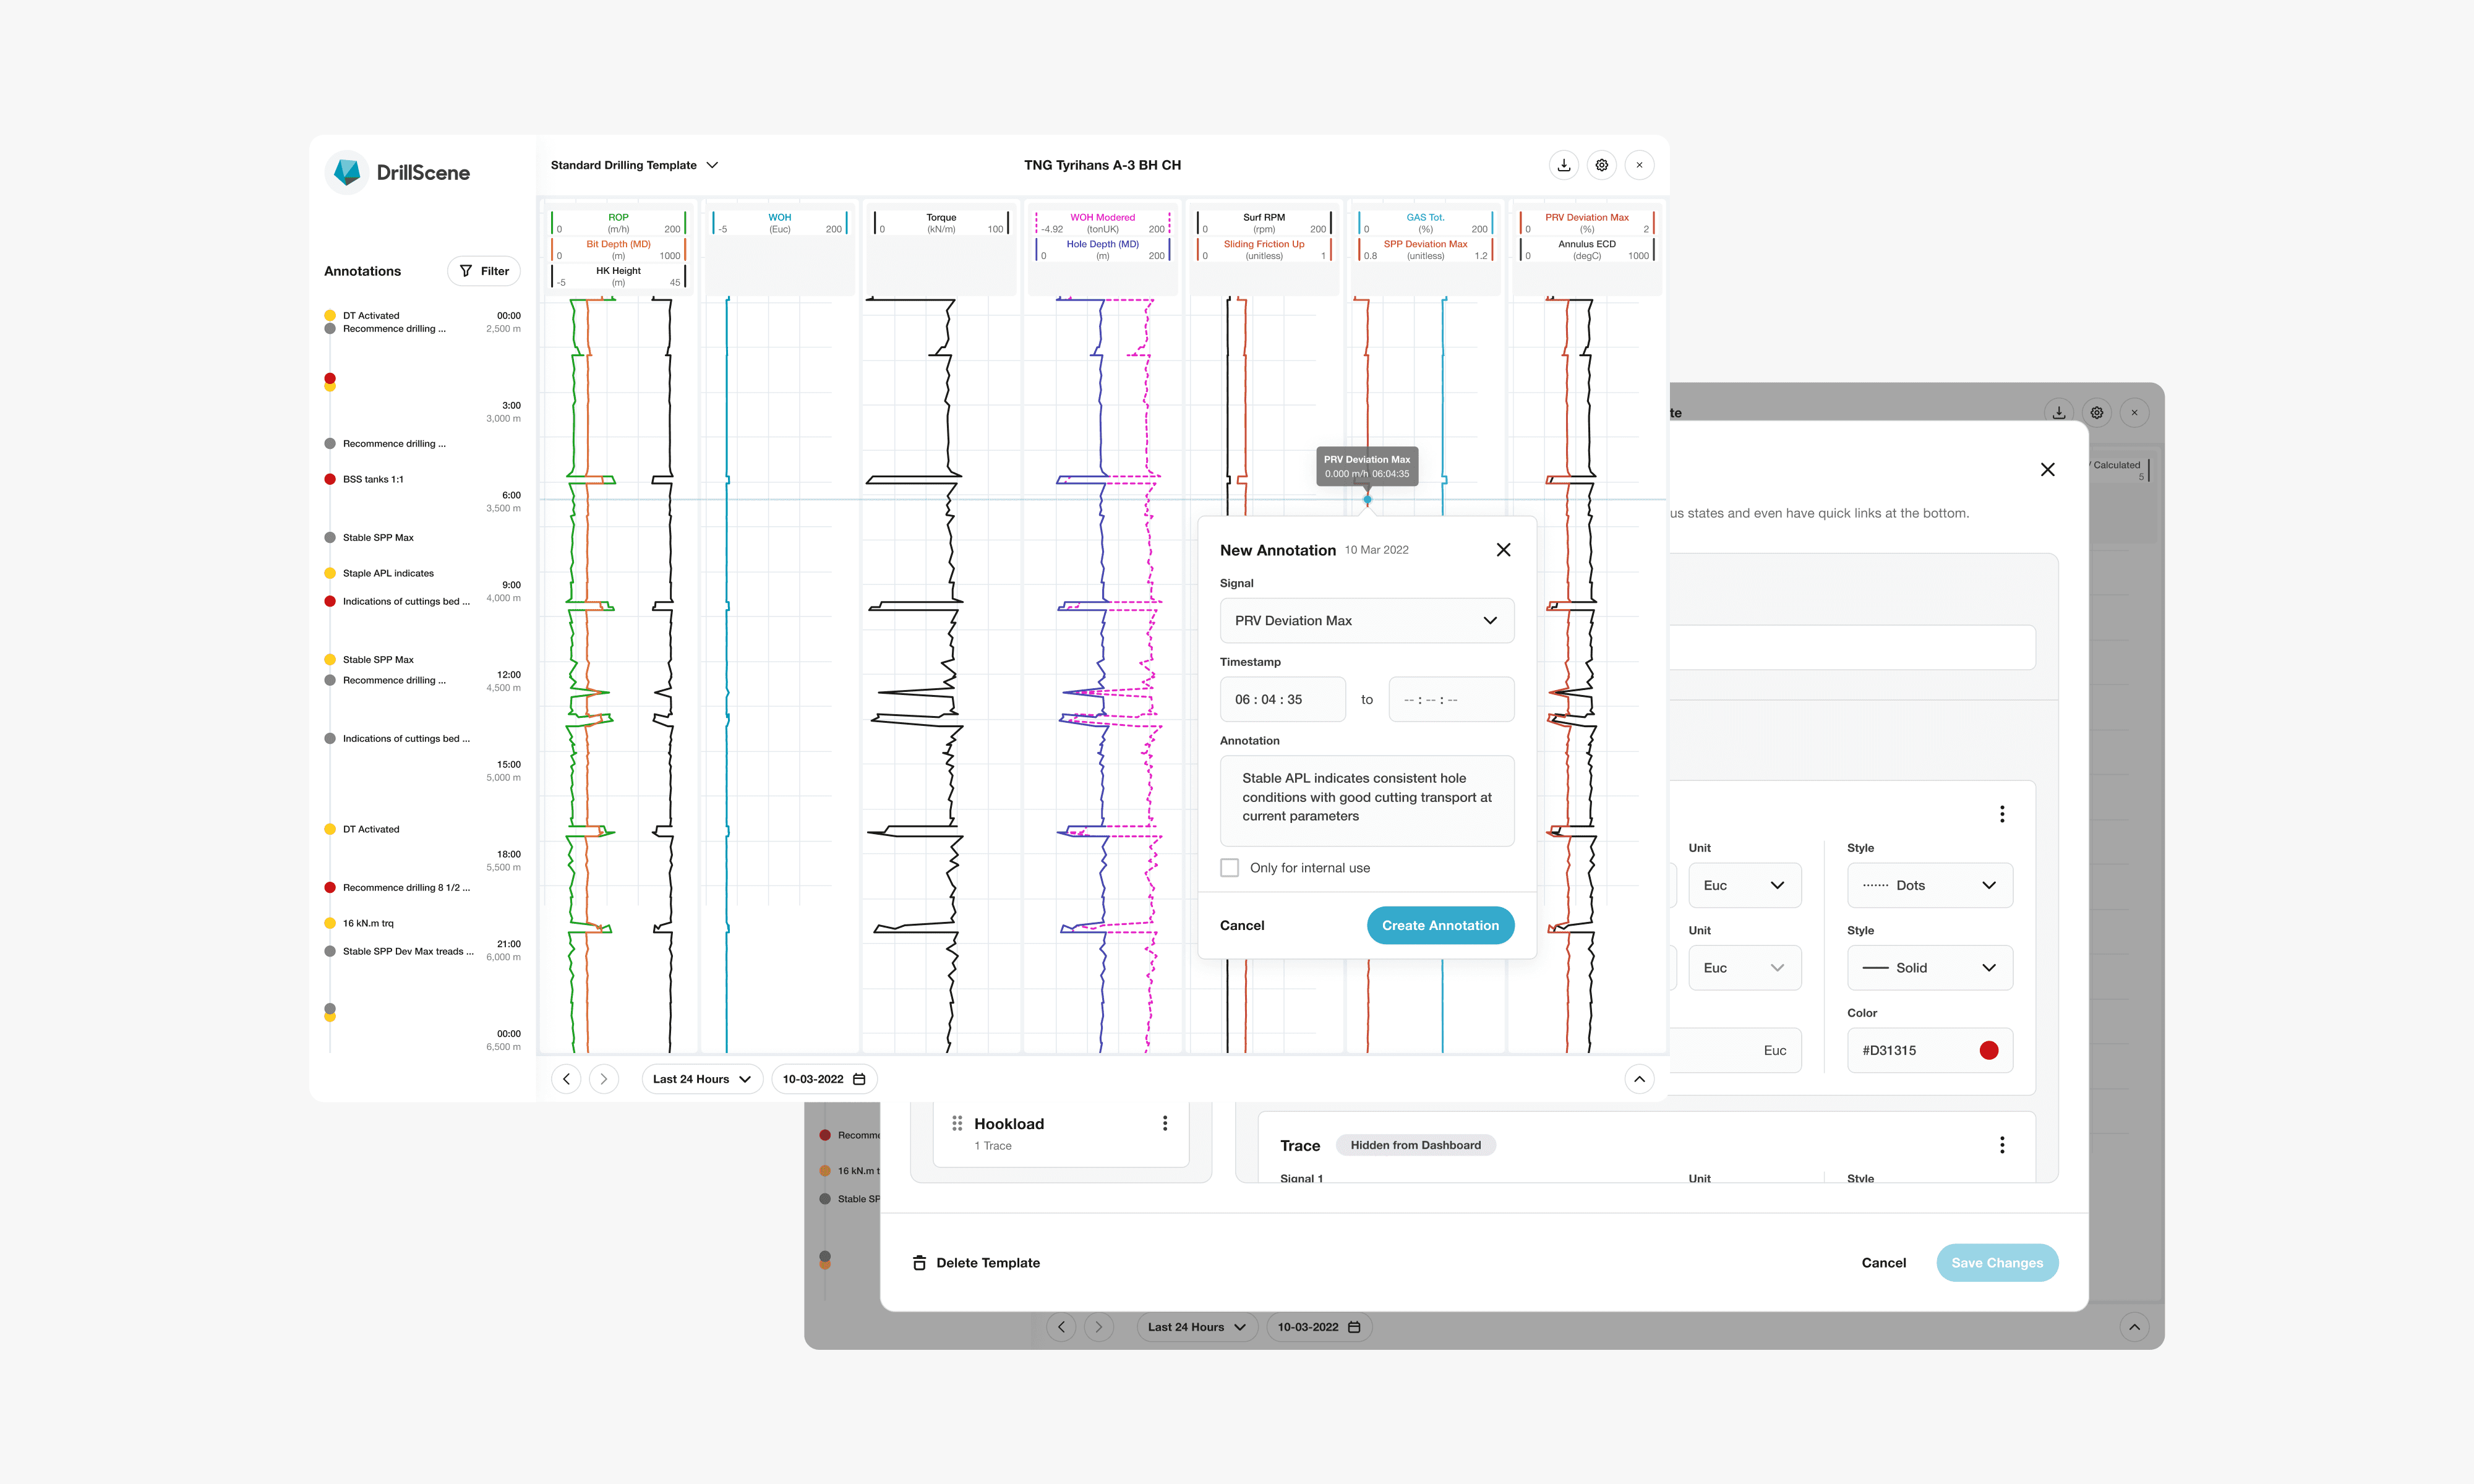Check 'Only for internal use' checkbox

tap(1230, 868)
